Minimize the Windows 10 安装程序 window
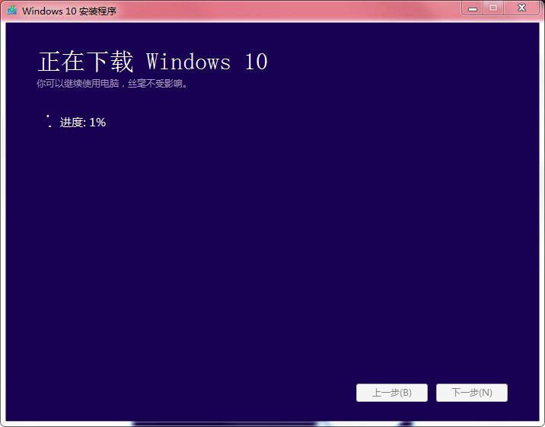 [x=473, y=8]
